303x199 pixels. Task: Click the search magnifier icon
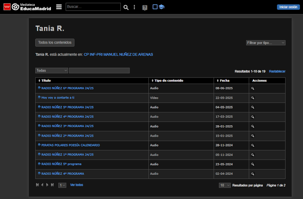126,7
